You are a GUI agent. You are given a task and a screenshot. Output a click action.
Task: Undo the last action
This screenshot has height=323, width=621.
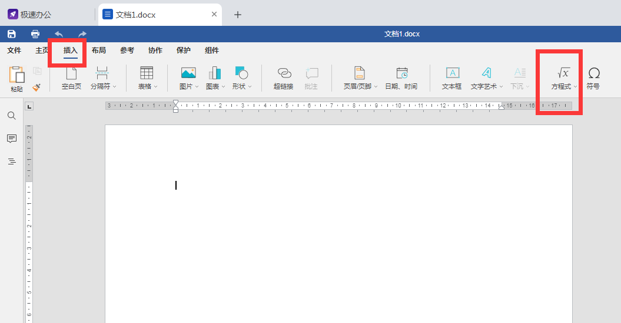(x=59, y=34)
